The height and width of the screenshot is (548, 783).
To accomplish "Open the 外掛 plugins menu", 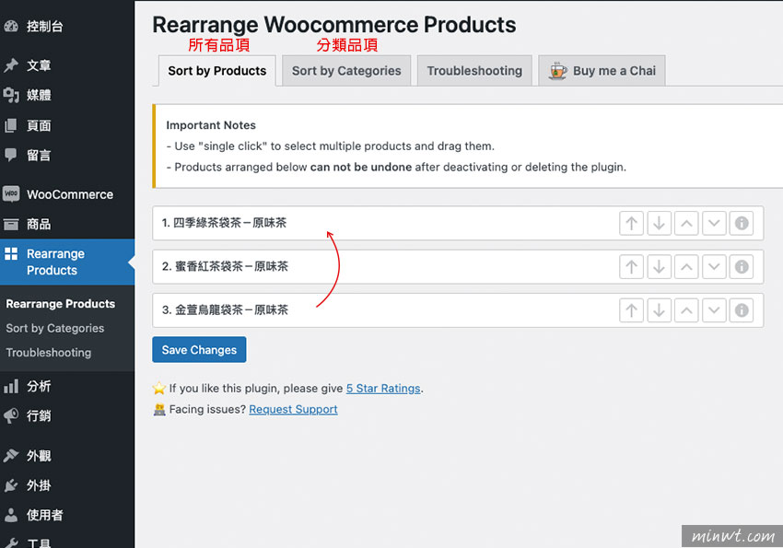I will tap(67, 485).
